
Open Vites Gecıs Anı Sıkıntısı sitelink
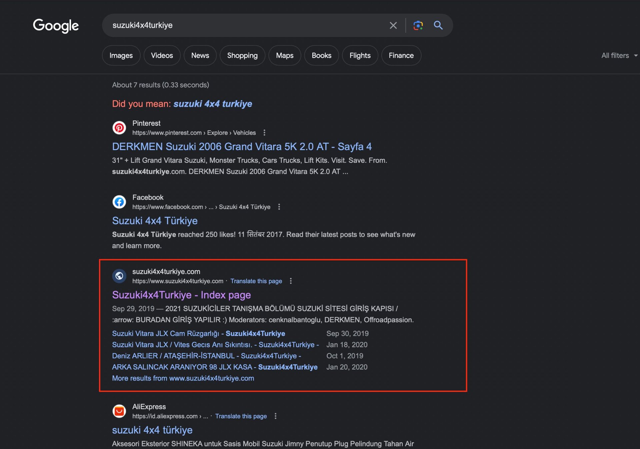pyautogui.click(x=215, y=345)
